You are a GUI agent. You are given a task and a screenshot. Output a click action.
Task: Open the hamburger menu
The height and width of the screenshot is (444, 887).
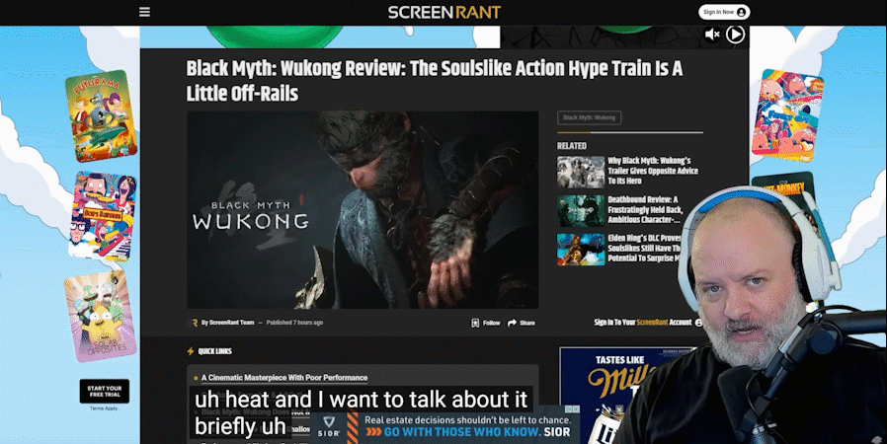pos(144,12)
